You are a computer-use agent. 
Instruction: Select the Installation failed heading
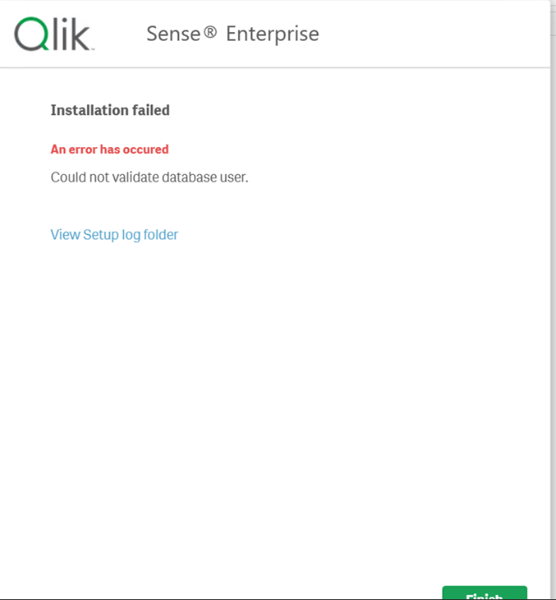(110, 110)
